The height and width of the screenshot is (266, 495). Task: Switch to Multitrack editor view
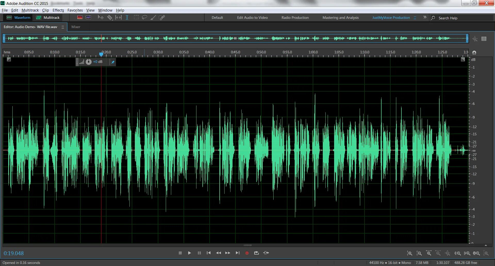pyautogui.click(x=48, y=18)
